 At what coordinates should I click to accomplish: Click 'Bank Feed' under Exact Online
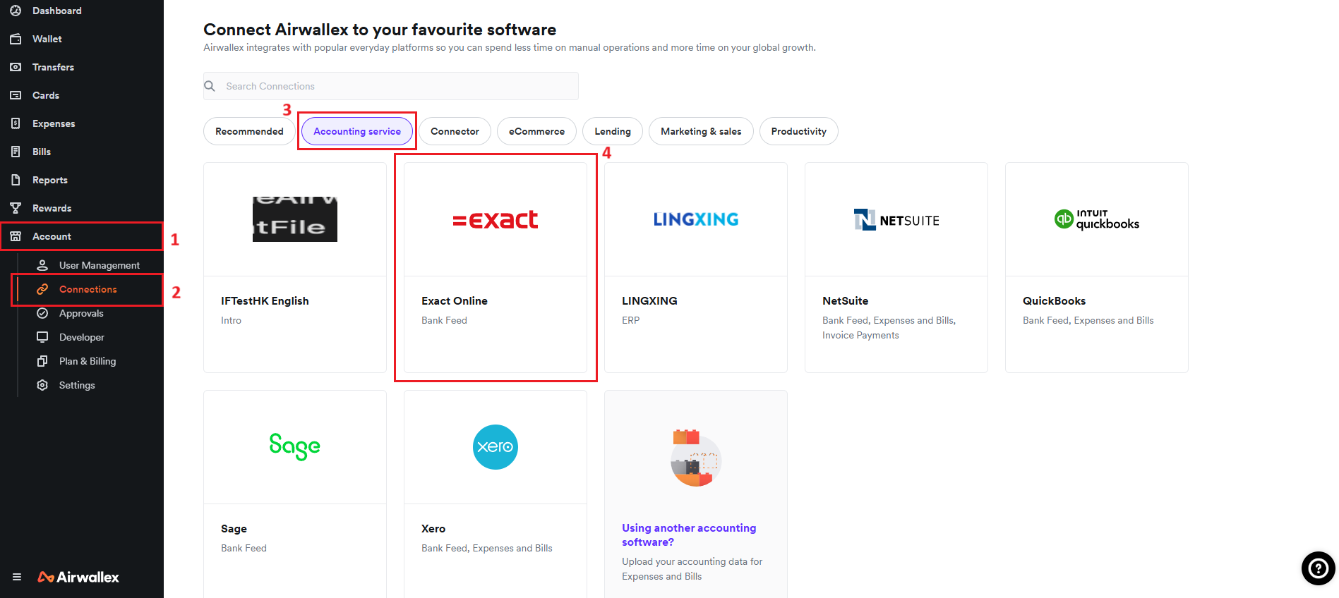click(x=444, y=320)
